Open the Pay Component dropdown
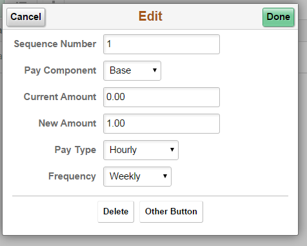 coord(132,70)
